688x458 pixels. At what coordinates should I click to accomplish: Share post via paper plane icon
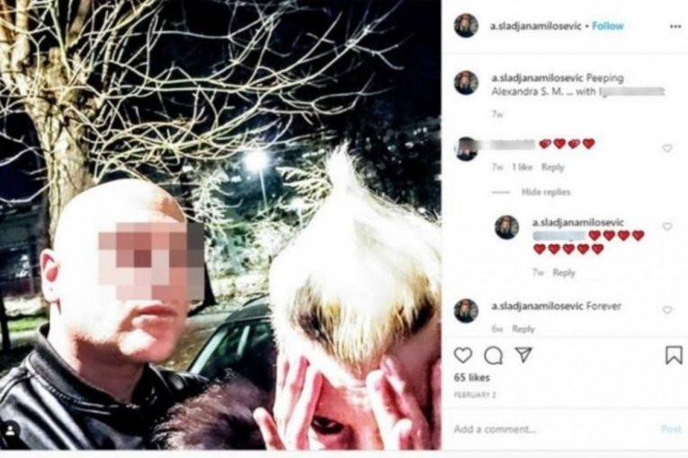(523, 354)
